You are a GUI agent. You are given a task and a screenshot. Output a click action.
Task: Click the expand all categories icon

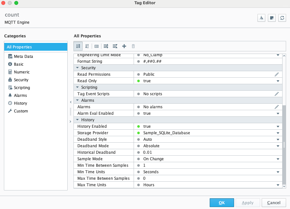106,46
